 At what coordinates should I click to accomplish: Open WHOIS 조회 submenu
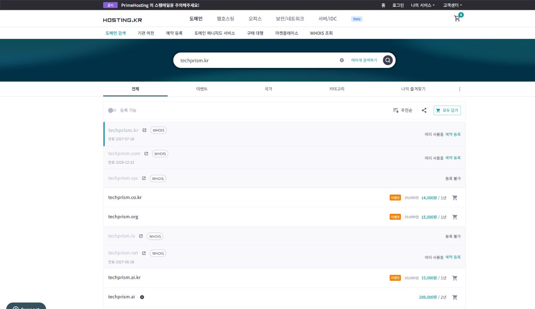[321, 33]
